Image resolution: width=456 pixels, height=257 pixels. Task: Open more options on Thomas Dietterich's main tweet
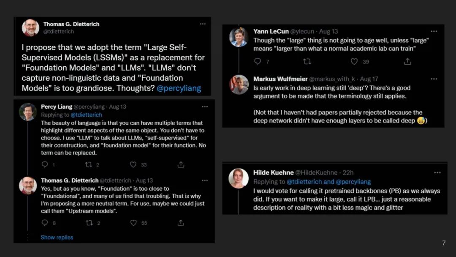pos(203,24)
